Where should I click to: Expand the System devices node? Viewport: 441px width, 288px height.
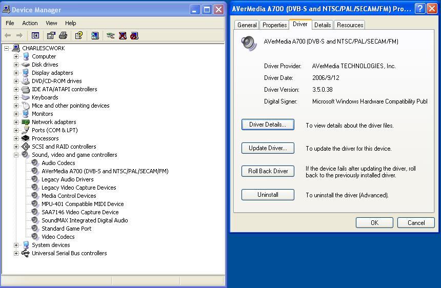[16, 245]
